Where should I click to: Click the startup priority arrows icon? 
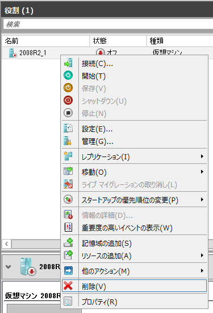pyautogui.click(x=68, y=199)
